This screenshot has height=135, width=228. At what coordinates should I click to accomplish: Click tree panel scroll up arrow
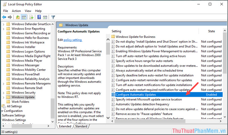53,24
